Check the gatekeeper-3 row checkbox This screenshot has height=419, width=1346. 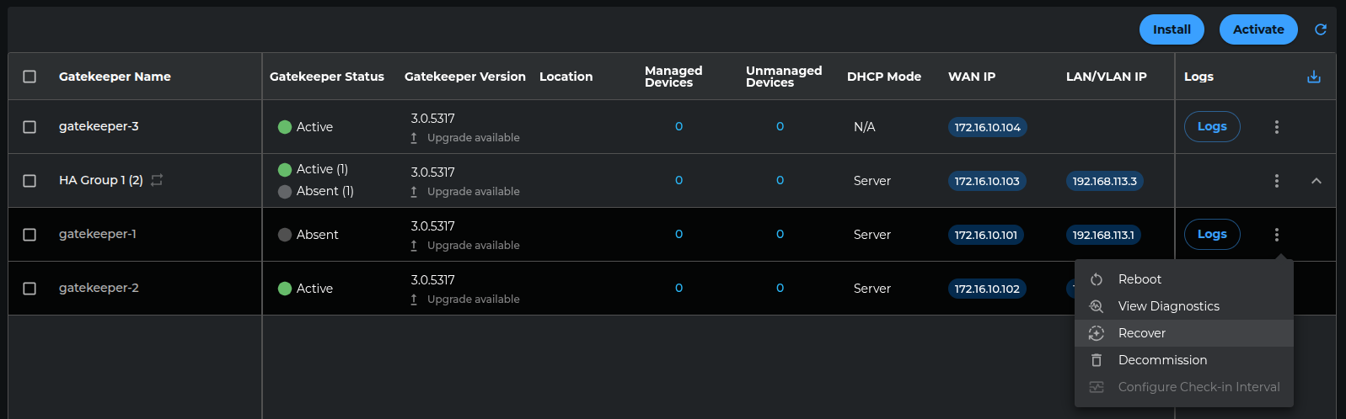coord(29,127)
